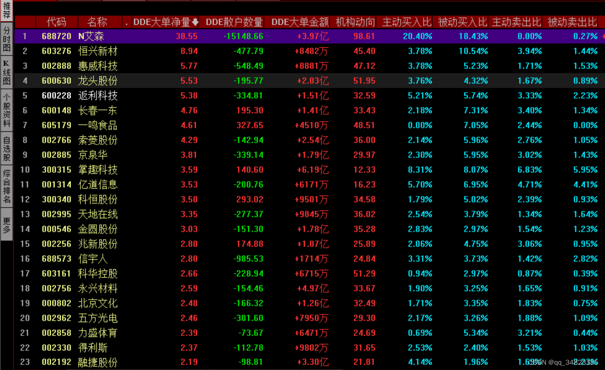Select stock name N艾森
Viewport: 605px width, 370px height.
[x=91, y=36]
